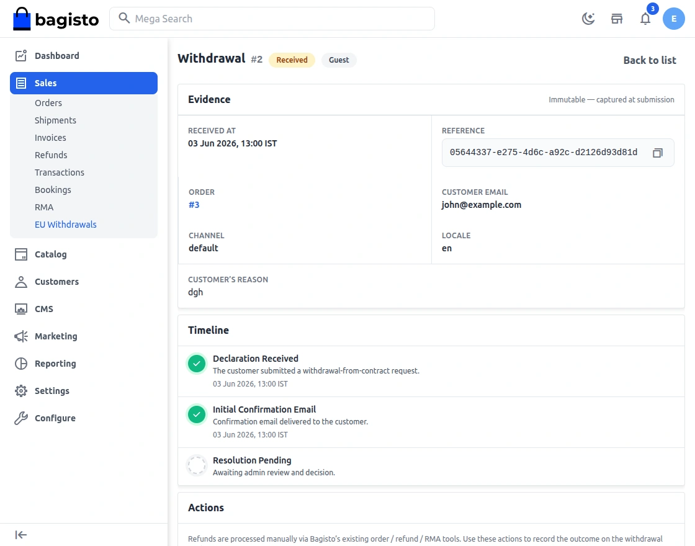Open EU Withdrawals list
This screenshot has width=695, height=546.
66,224
